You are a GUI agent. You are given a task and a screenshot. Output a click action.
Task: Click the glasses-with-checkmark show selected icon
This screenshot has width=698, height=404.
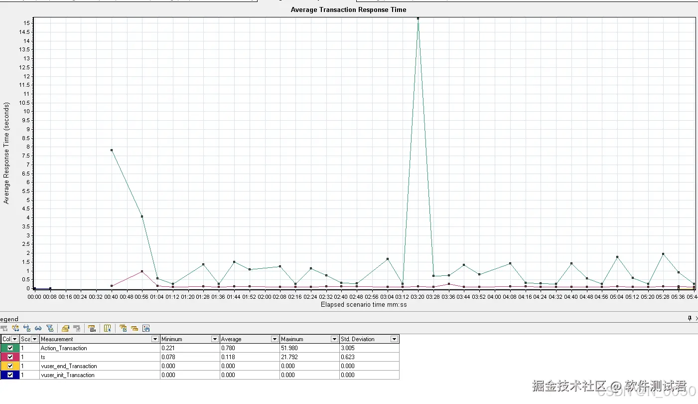point(27,328)
